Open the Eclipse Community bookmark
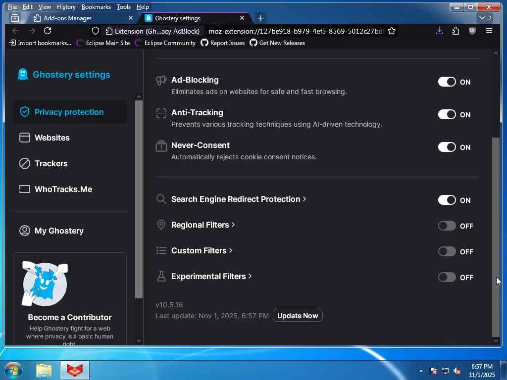This screenshot has height=380, width=507. point(165,43)
